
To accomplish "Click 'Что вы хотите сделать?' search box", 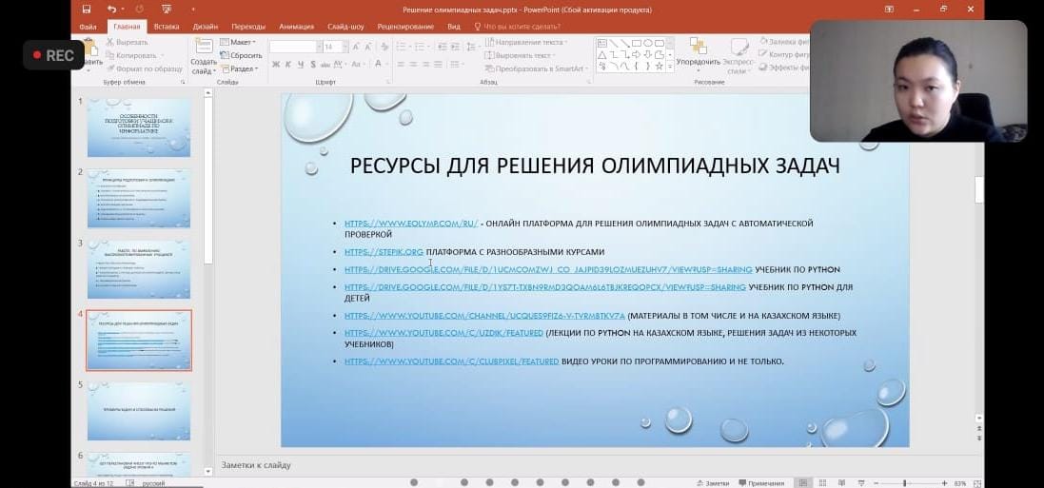I will pos(518,27).
